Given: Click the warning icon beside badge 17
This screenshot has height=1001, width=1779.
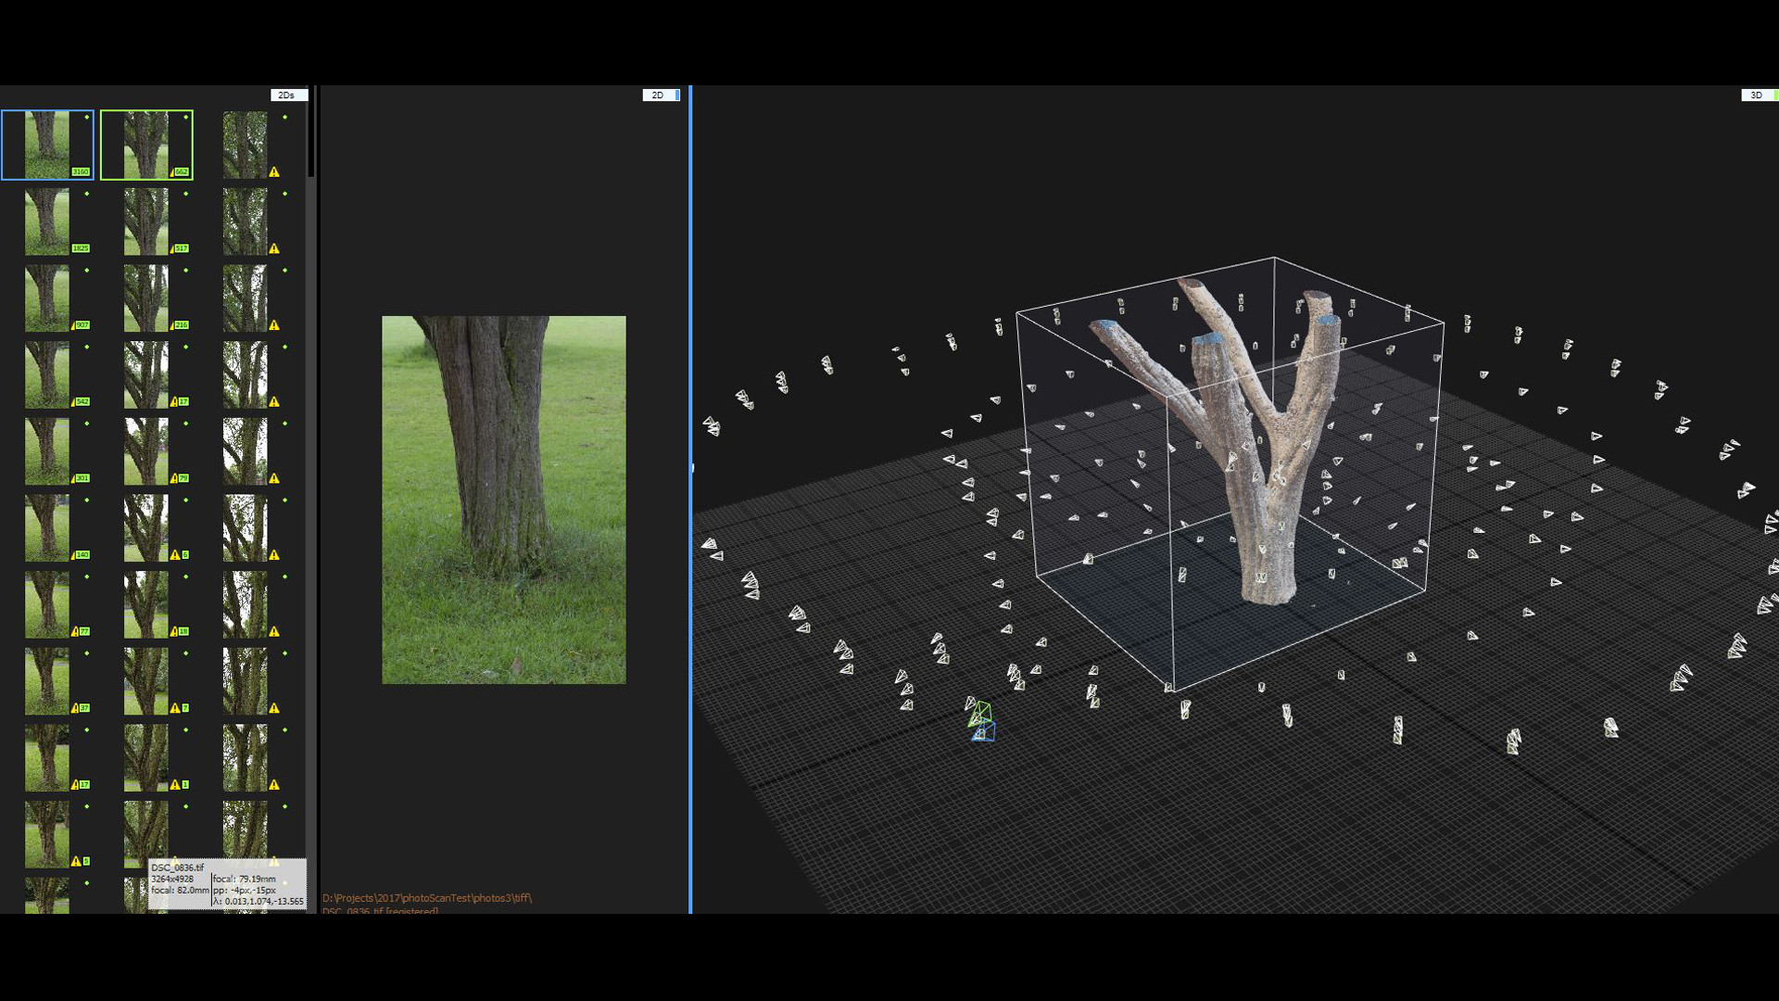Looking at the screenshot, I should click(174, 401).
